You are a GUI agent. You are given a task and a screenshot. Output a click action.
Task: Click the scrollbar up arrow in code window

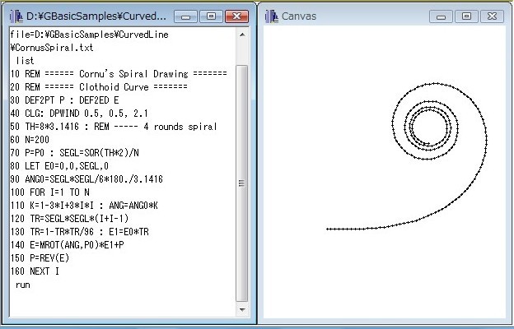(242, 36)
